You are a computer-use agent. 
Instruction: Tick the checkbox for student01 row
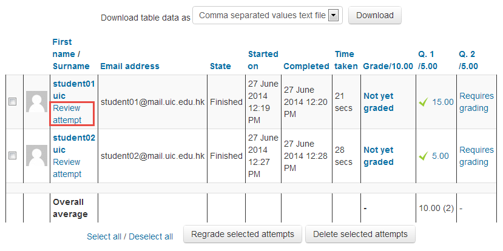(12, 102)
